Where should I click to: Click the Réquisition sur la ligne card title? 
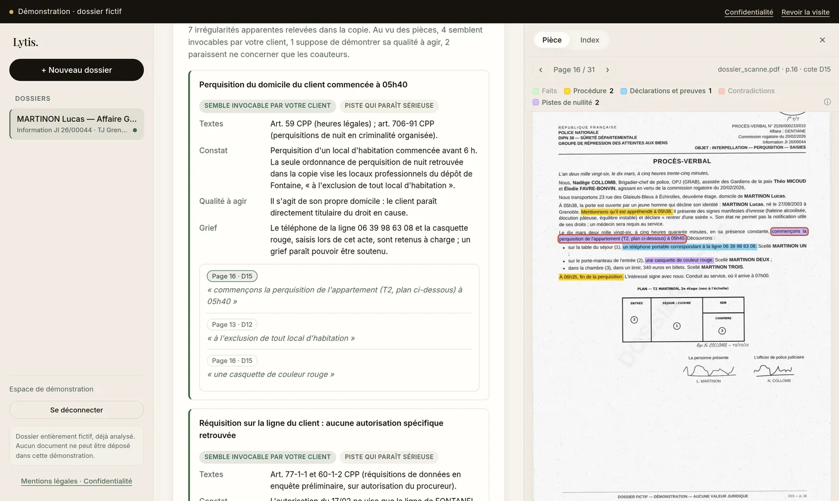point(321,429)
